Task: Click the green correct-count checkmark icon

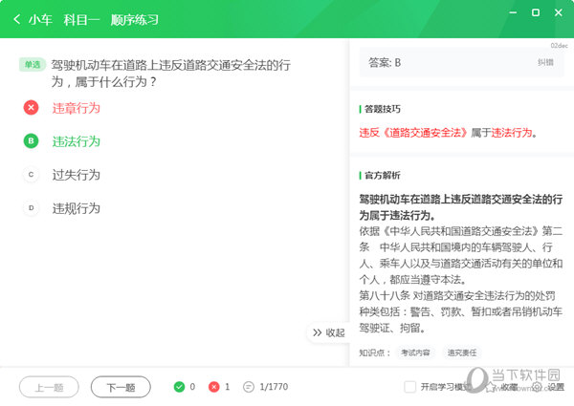Action: (x=179, y=387)
